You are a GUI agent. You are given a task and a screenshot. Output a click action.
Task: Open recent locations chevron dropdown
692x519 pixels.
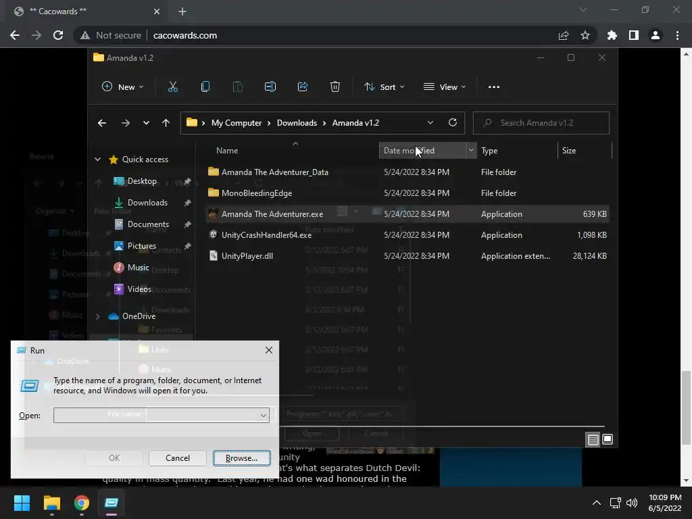146,123
